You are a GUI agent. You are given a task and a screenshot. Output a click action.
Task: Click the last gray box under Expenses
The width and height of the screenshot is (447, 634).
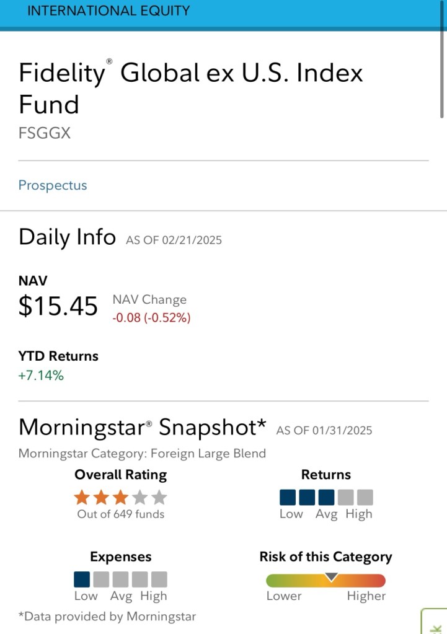(x=159, y=579)
